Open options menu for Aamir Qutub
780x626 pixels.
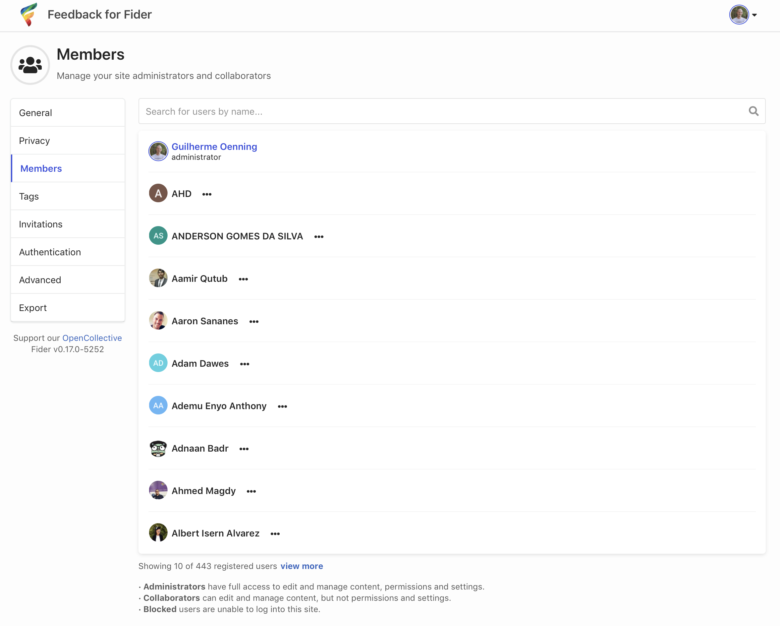244,279
